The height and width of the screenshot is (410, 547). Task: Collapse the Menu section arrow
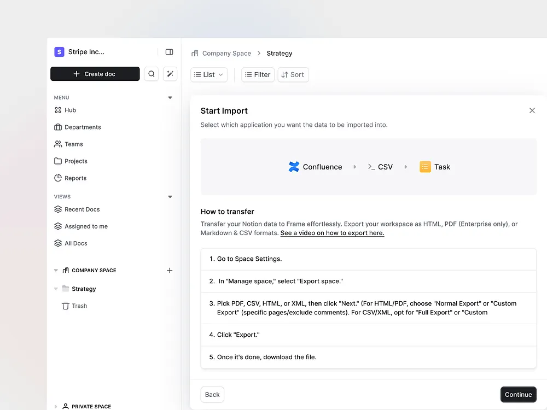pyautogui.click(x=170, y=98)
